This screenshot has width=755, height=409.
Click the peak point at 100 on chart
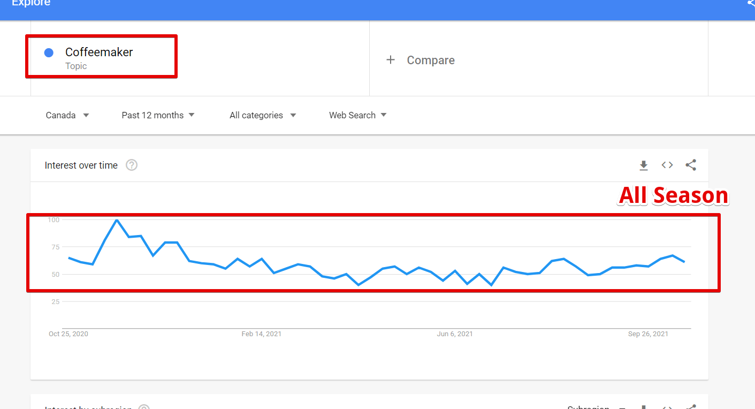[117, 219]
